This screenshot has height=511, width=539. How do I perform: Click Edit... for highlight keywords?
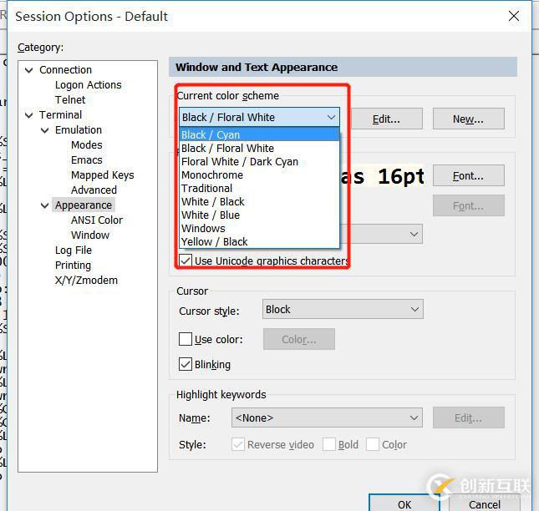[469, 417]
